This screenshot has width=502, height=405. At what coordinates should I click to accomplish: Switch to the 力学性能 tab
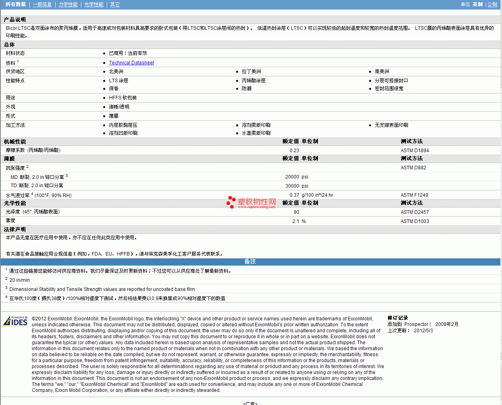tap(68, 4)
